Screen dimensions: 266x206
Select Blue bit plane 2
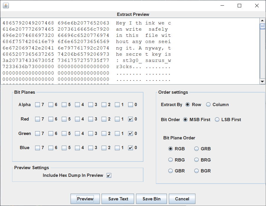(x=104, y=148)
